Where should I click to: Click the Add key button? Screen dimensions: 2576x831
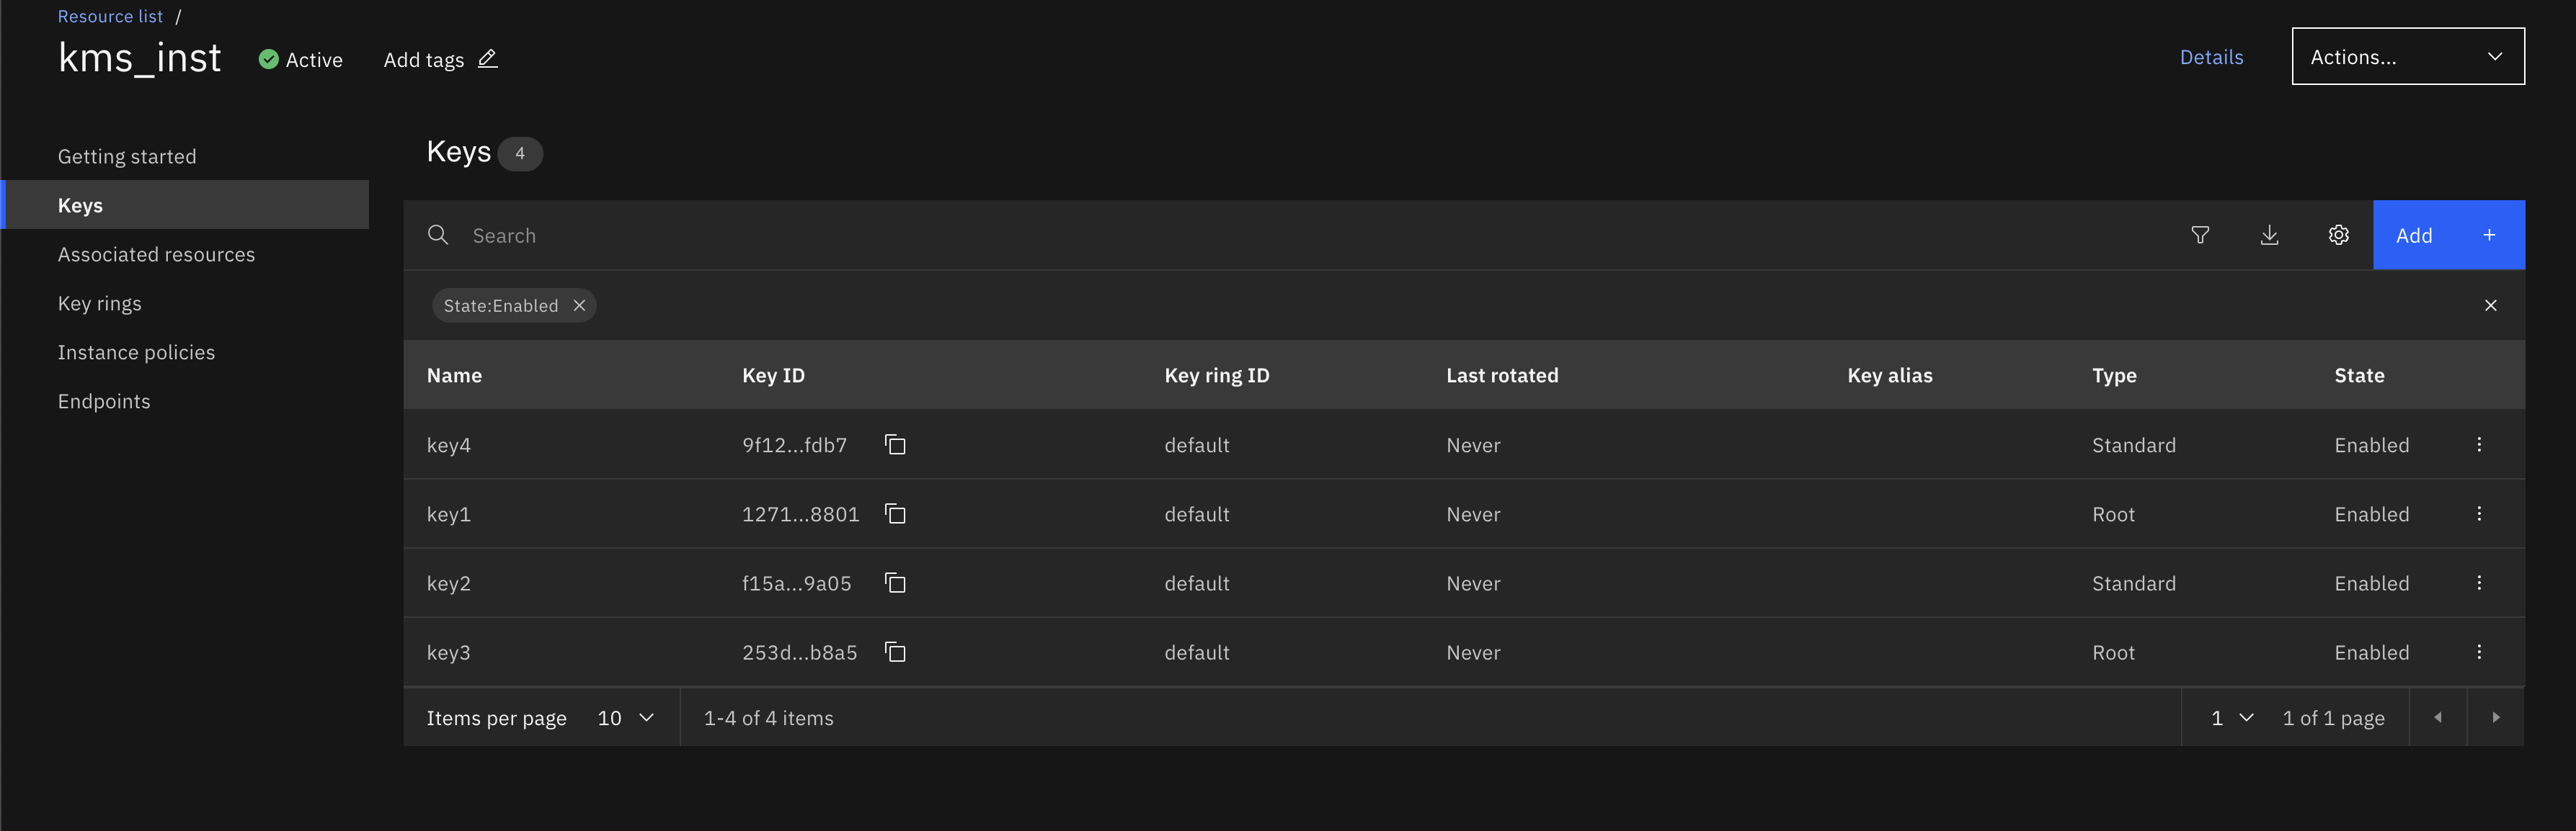click(2447, 235)
